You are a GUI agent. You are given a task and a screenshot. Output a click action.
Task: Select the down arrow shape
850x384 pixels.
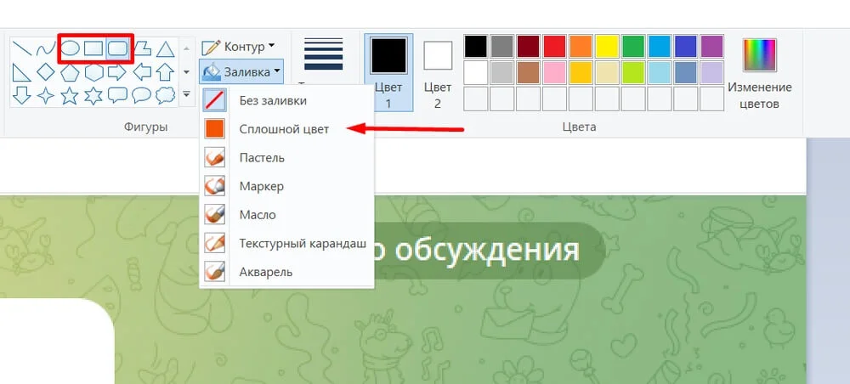pyautogui.click(x=22, y=95)
